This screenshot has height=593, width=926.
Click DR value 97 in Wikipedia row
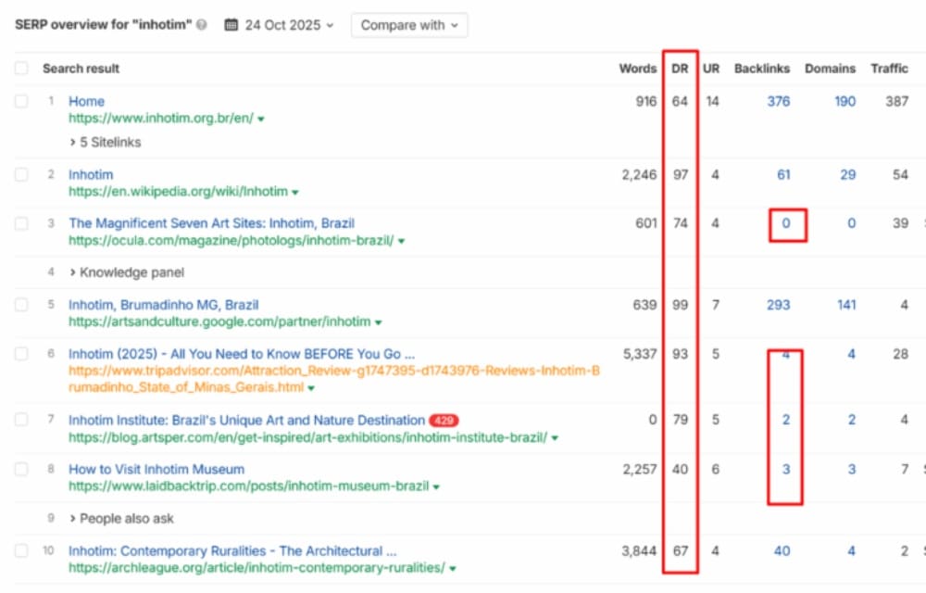click(681, 175)
